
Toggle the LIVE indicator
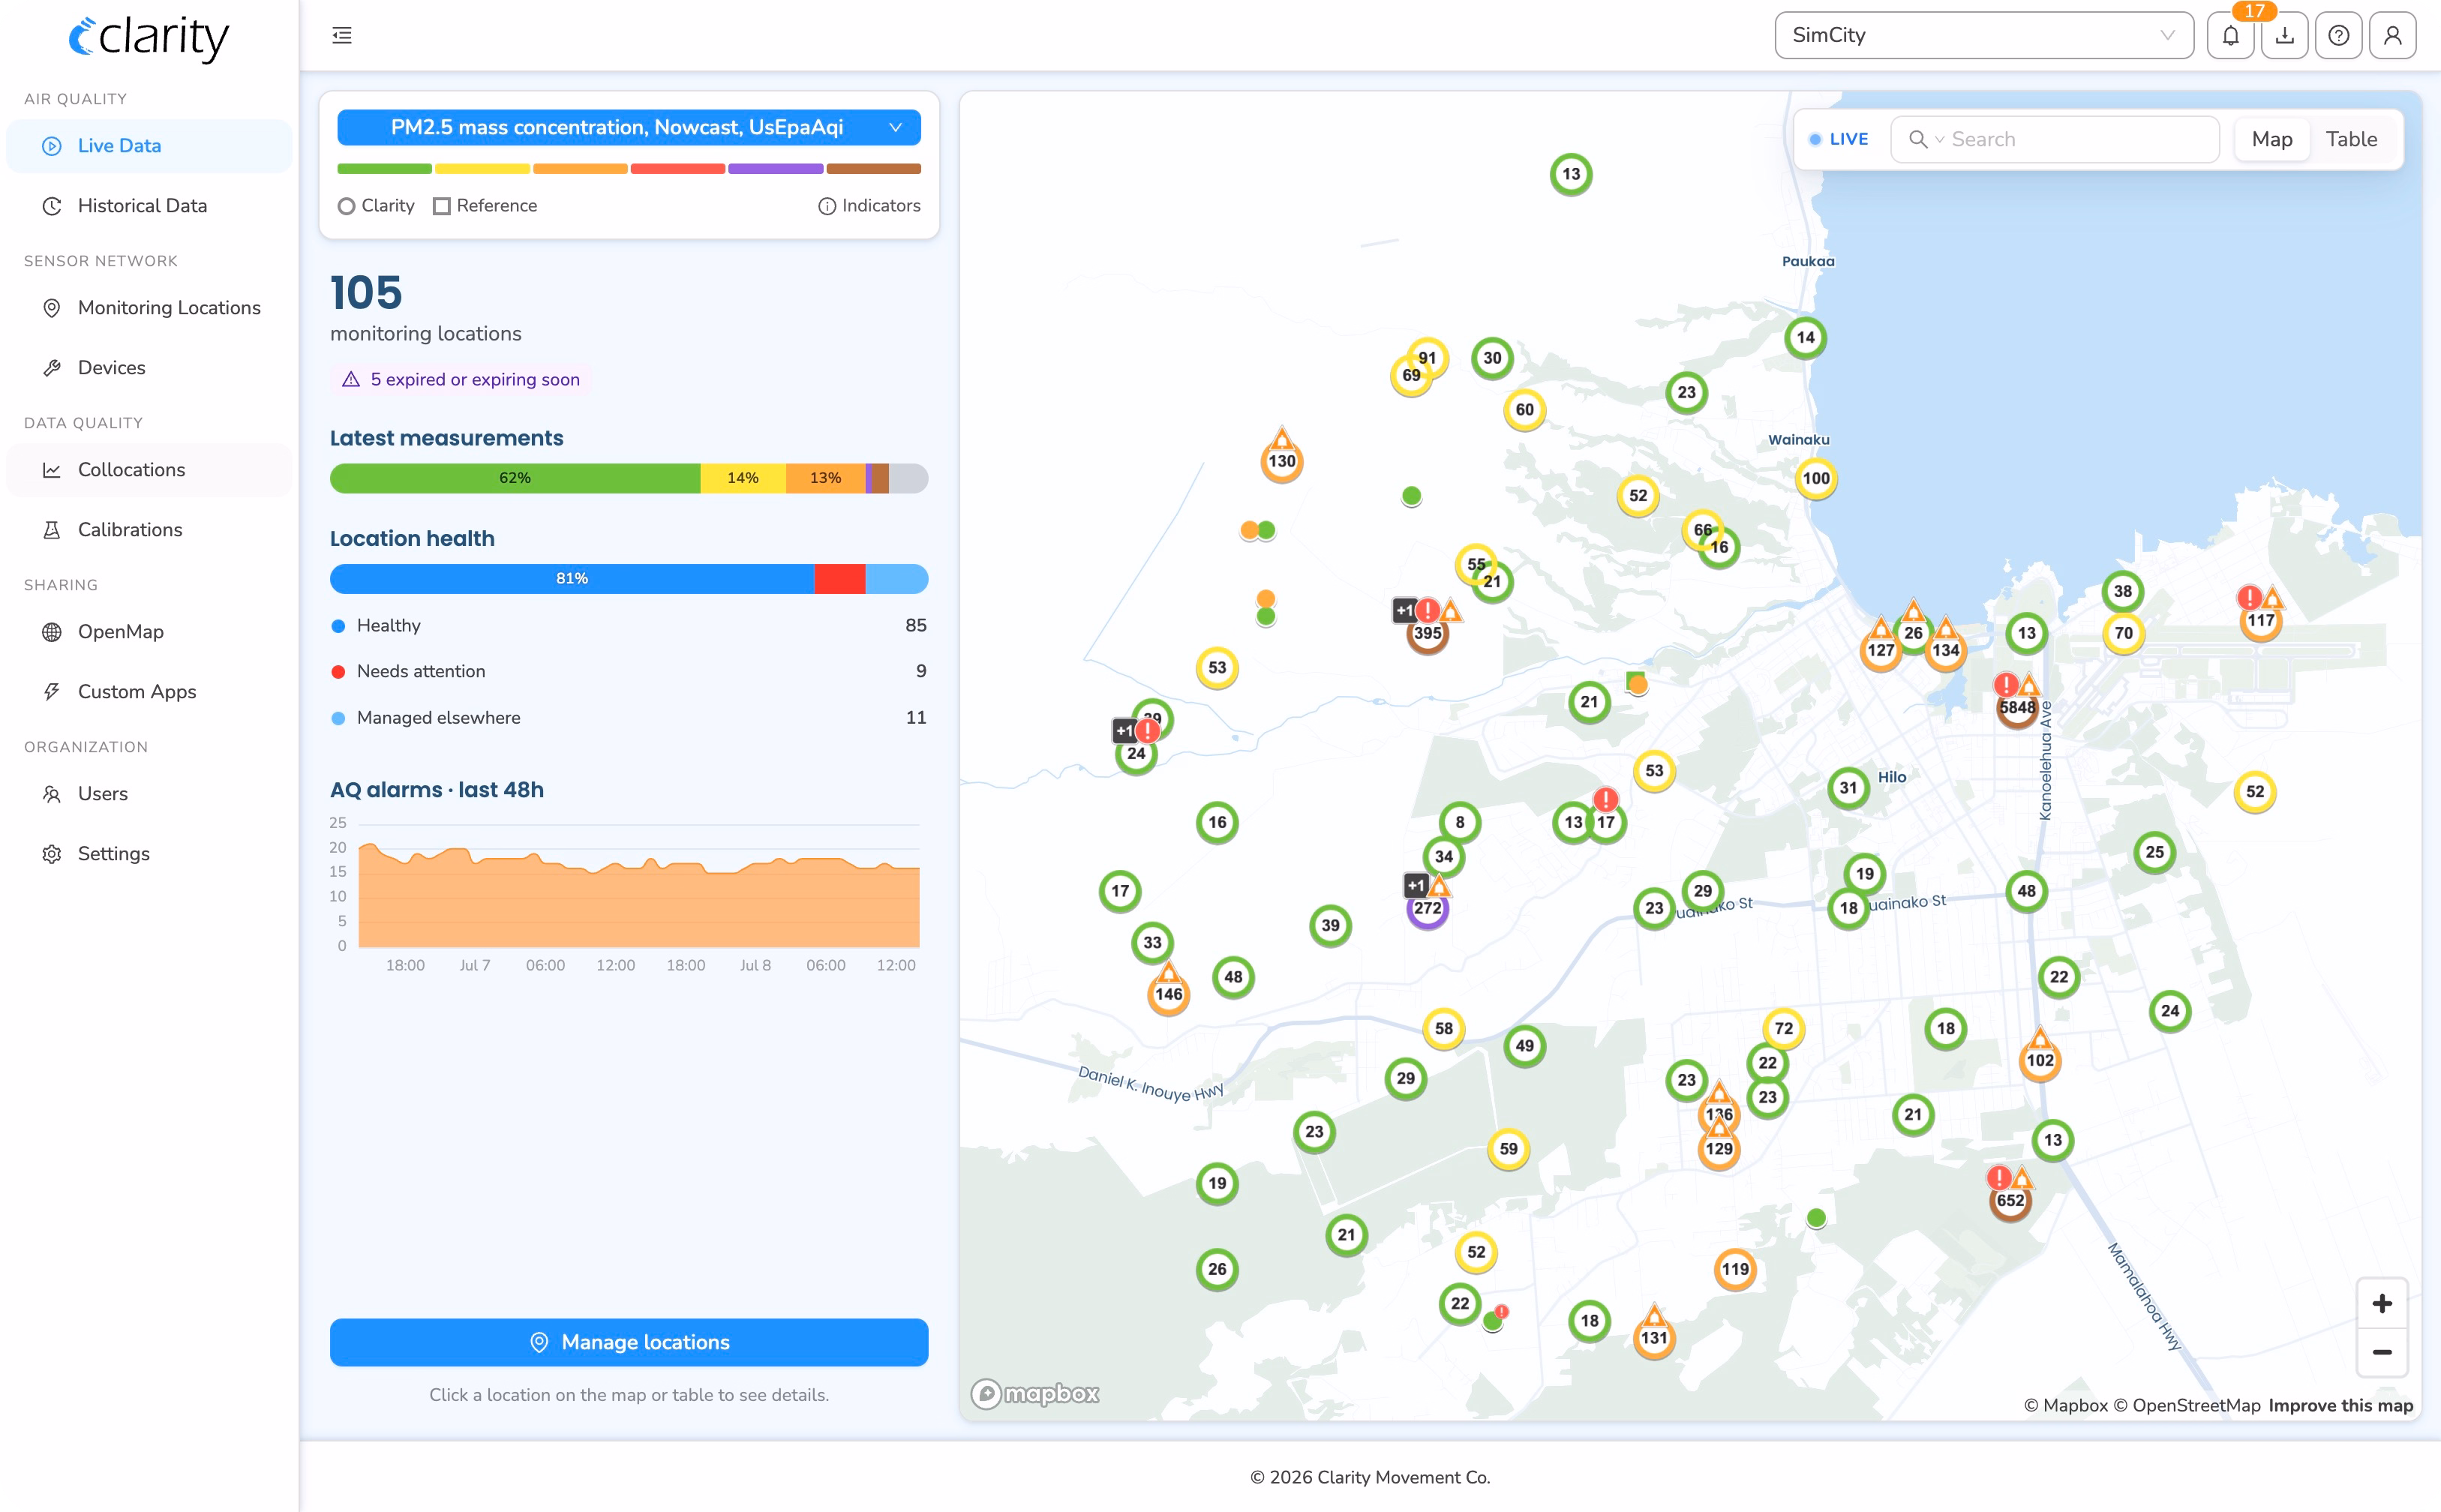tap(1838, 140)
